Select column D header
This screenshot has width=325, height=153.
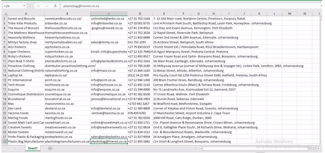click(x=140, y=14)
